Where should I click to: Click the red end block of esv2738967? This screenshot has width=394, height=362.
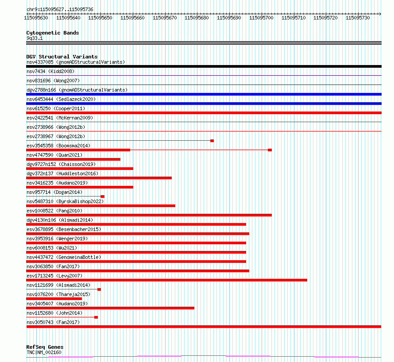point(212,141)
